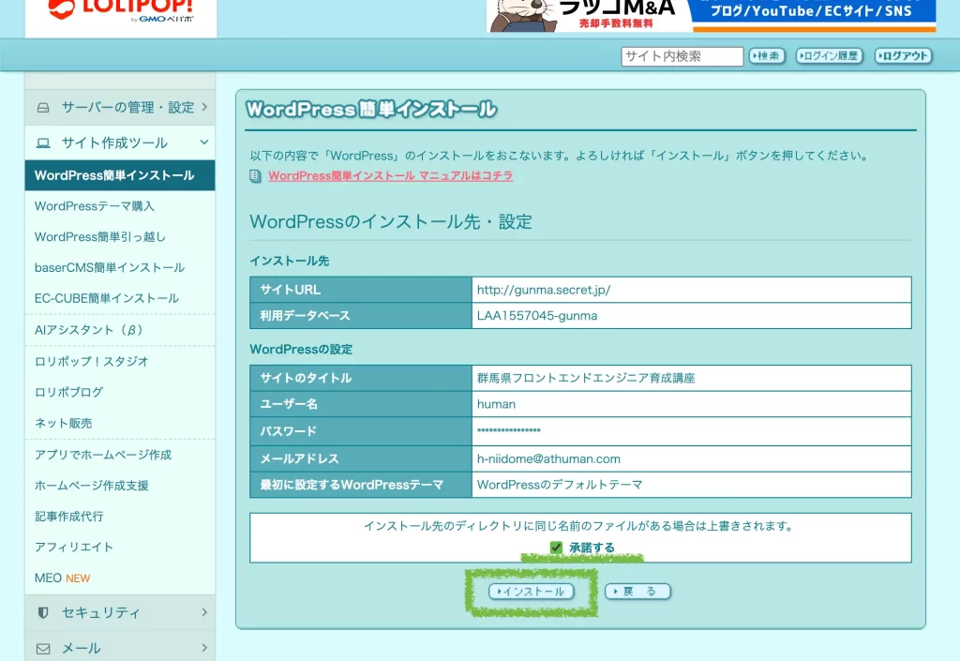The height and width of the screenshot is (661, 960).
Task: Open WordPressテーマ購入 in sidebar
Action: 95,206
